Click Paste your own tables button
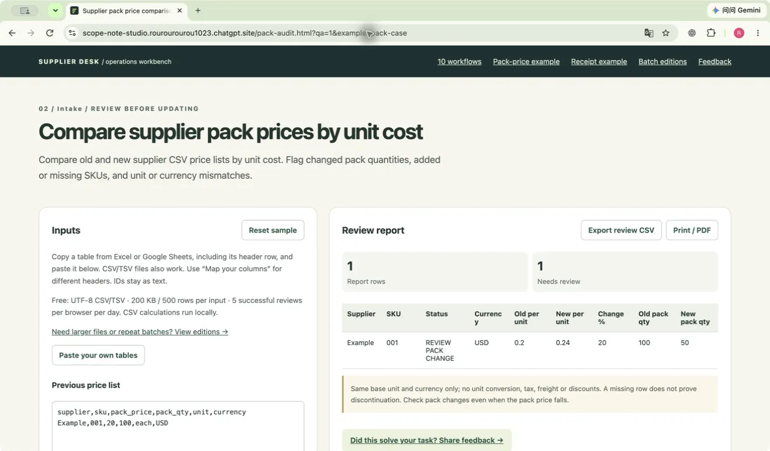Image resolution: width=770 pixels, height=451 pixels. 98,355
